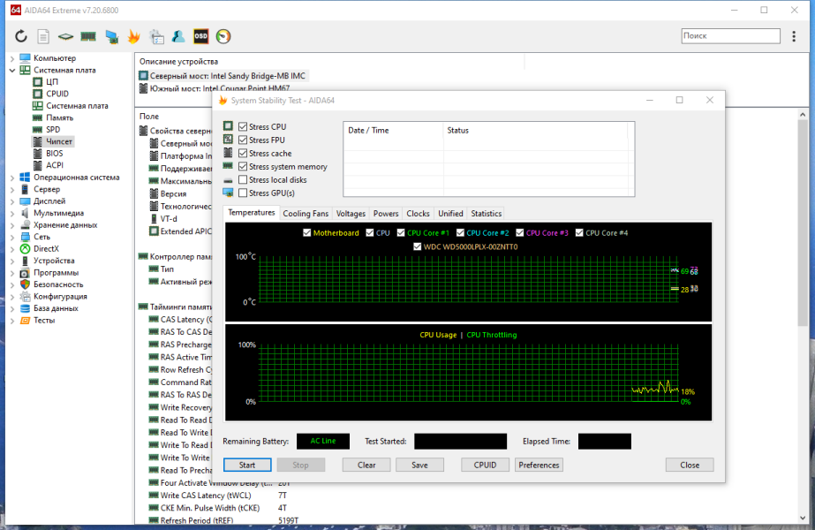
Task: Switch to the Powers tab
Action: 386,214
